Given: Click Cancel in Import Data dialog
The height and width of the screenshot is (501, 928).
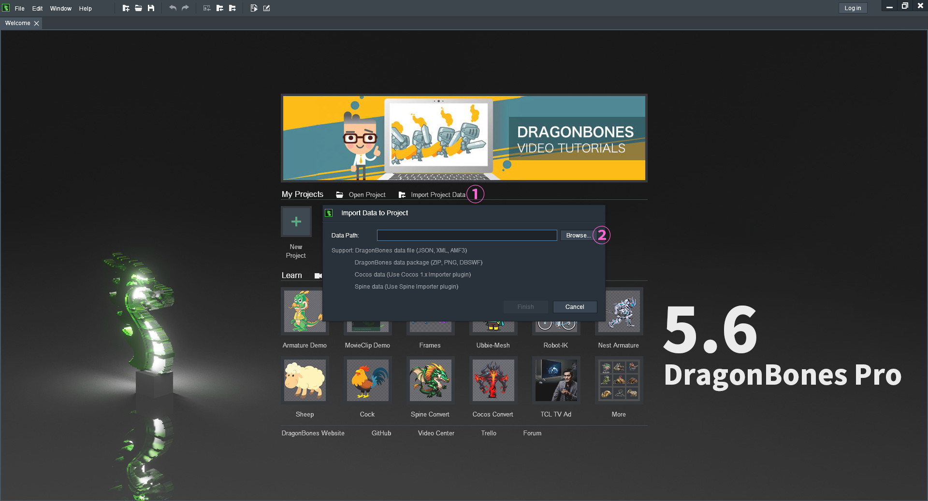Looking at the screenshot, I should click(x=575, y=307).
